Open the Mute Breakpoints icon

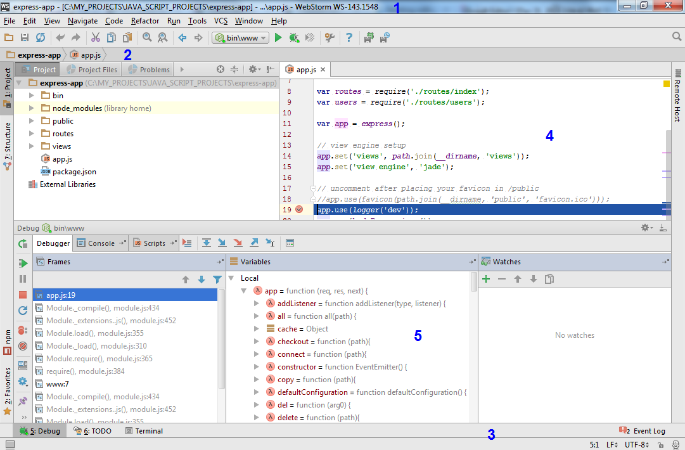pos(23,346)
